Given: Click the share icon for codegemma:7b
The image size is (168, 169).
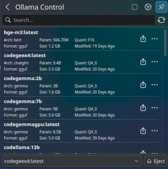Looking at the screenshot, I should [x=143, y=108].
